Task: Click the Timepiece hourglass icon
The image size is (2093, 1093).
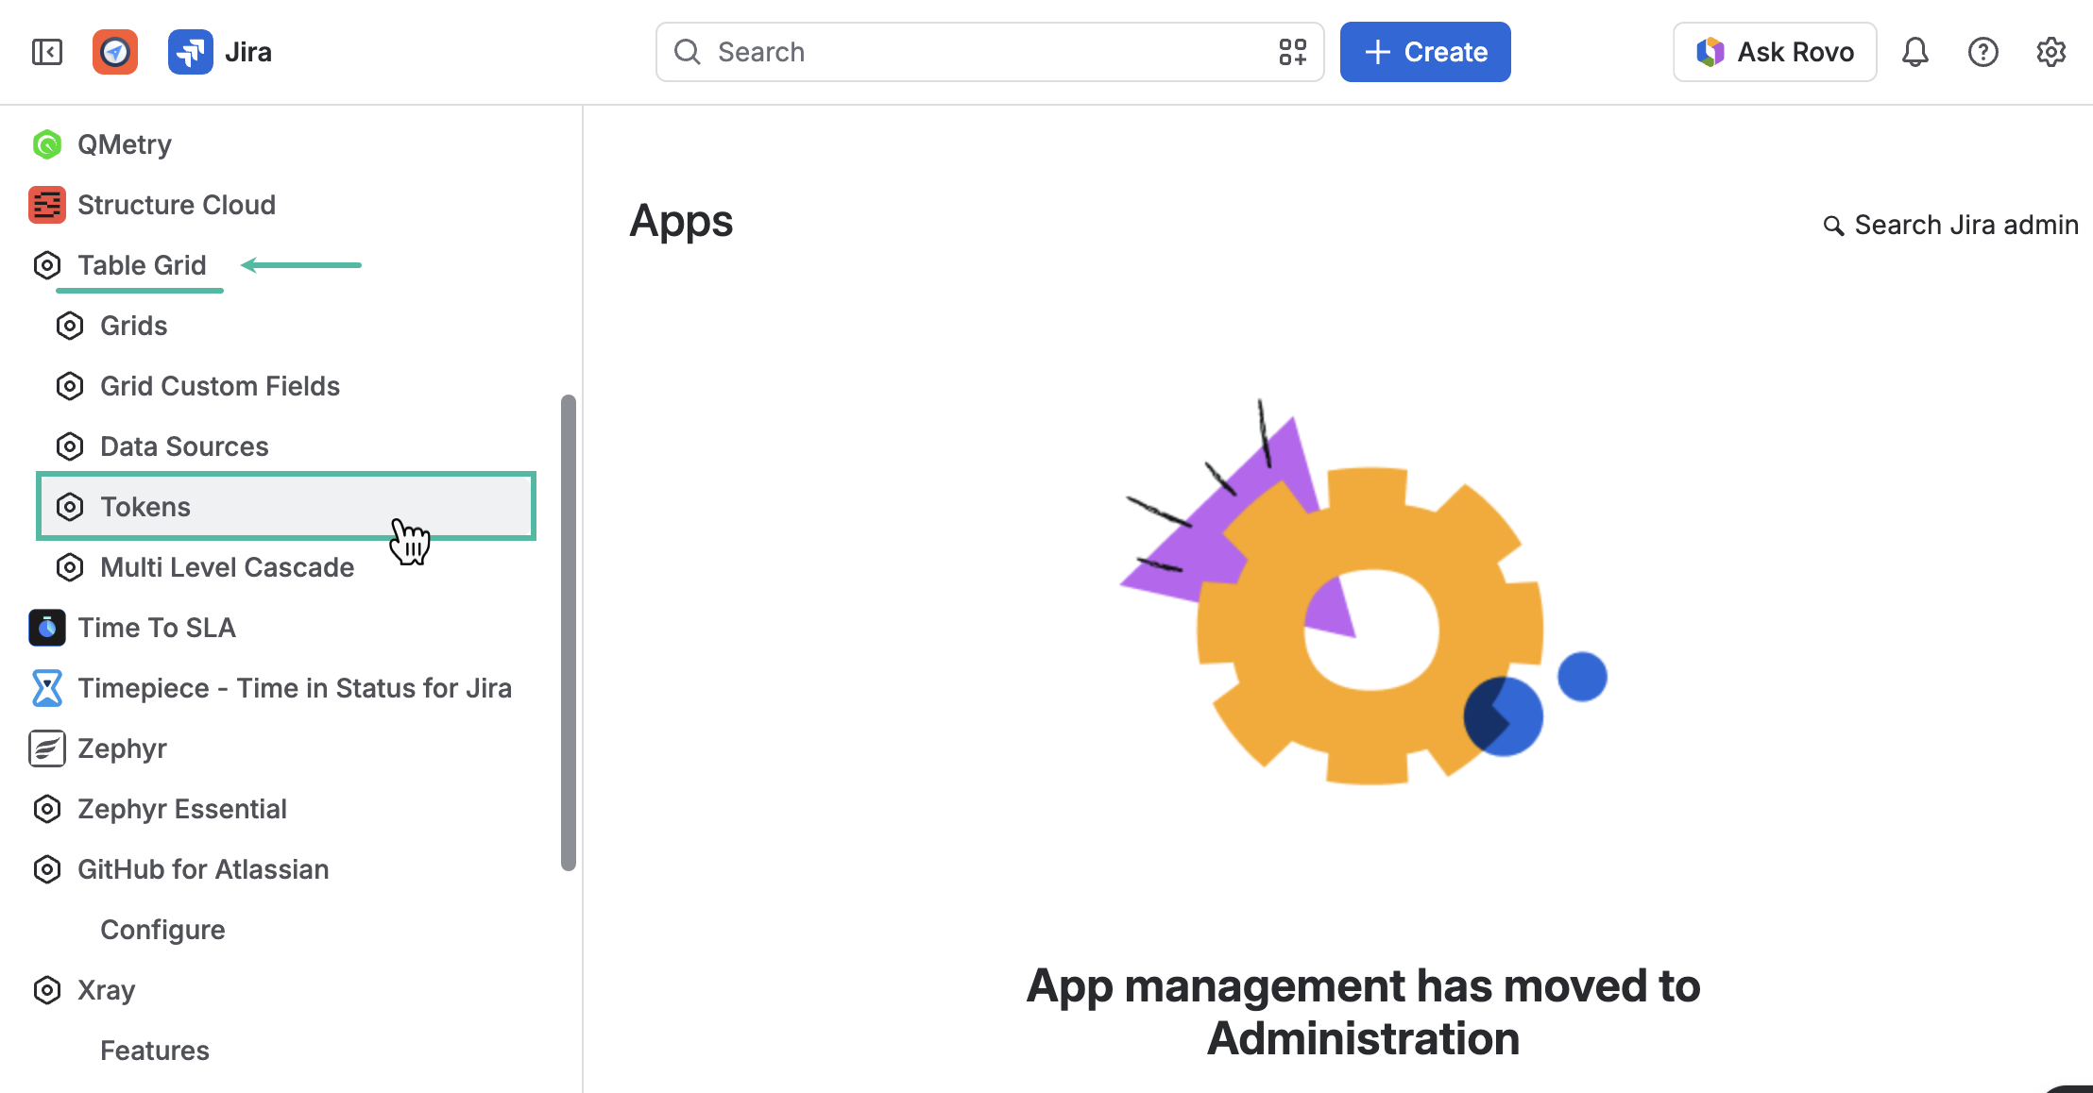Action: point(47,688)
